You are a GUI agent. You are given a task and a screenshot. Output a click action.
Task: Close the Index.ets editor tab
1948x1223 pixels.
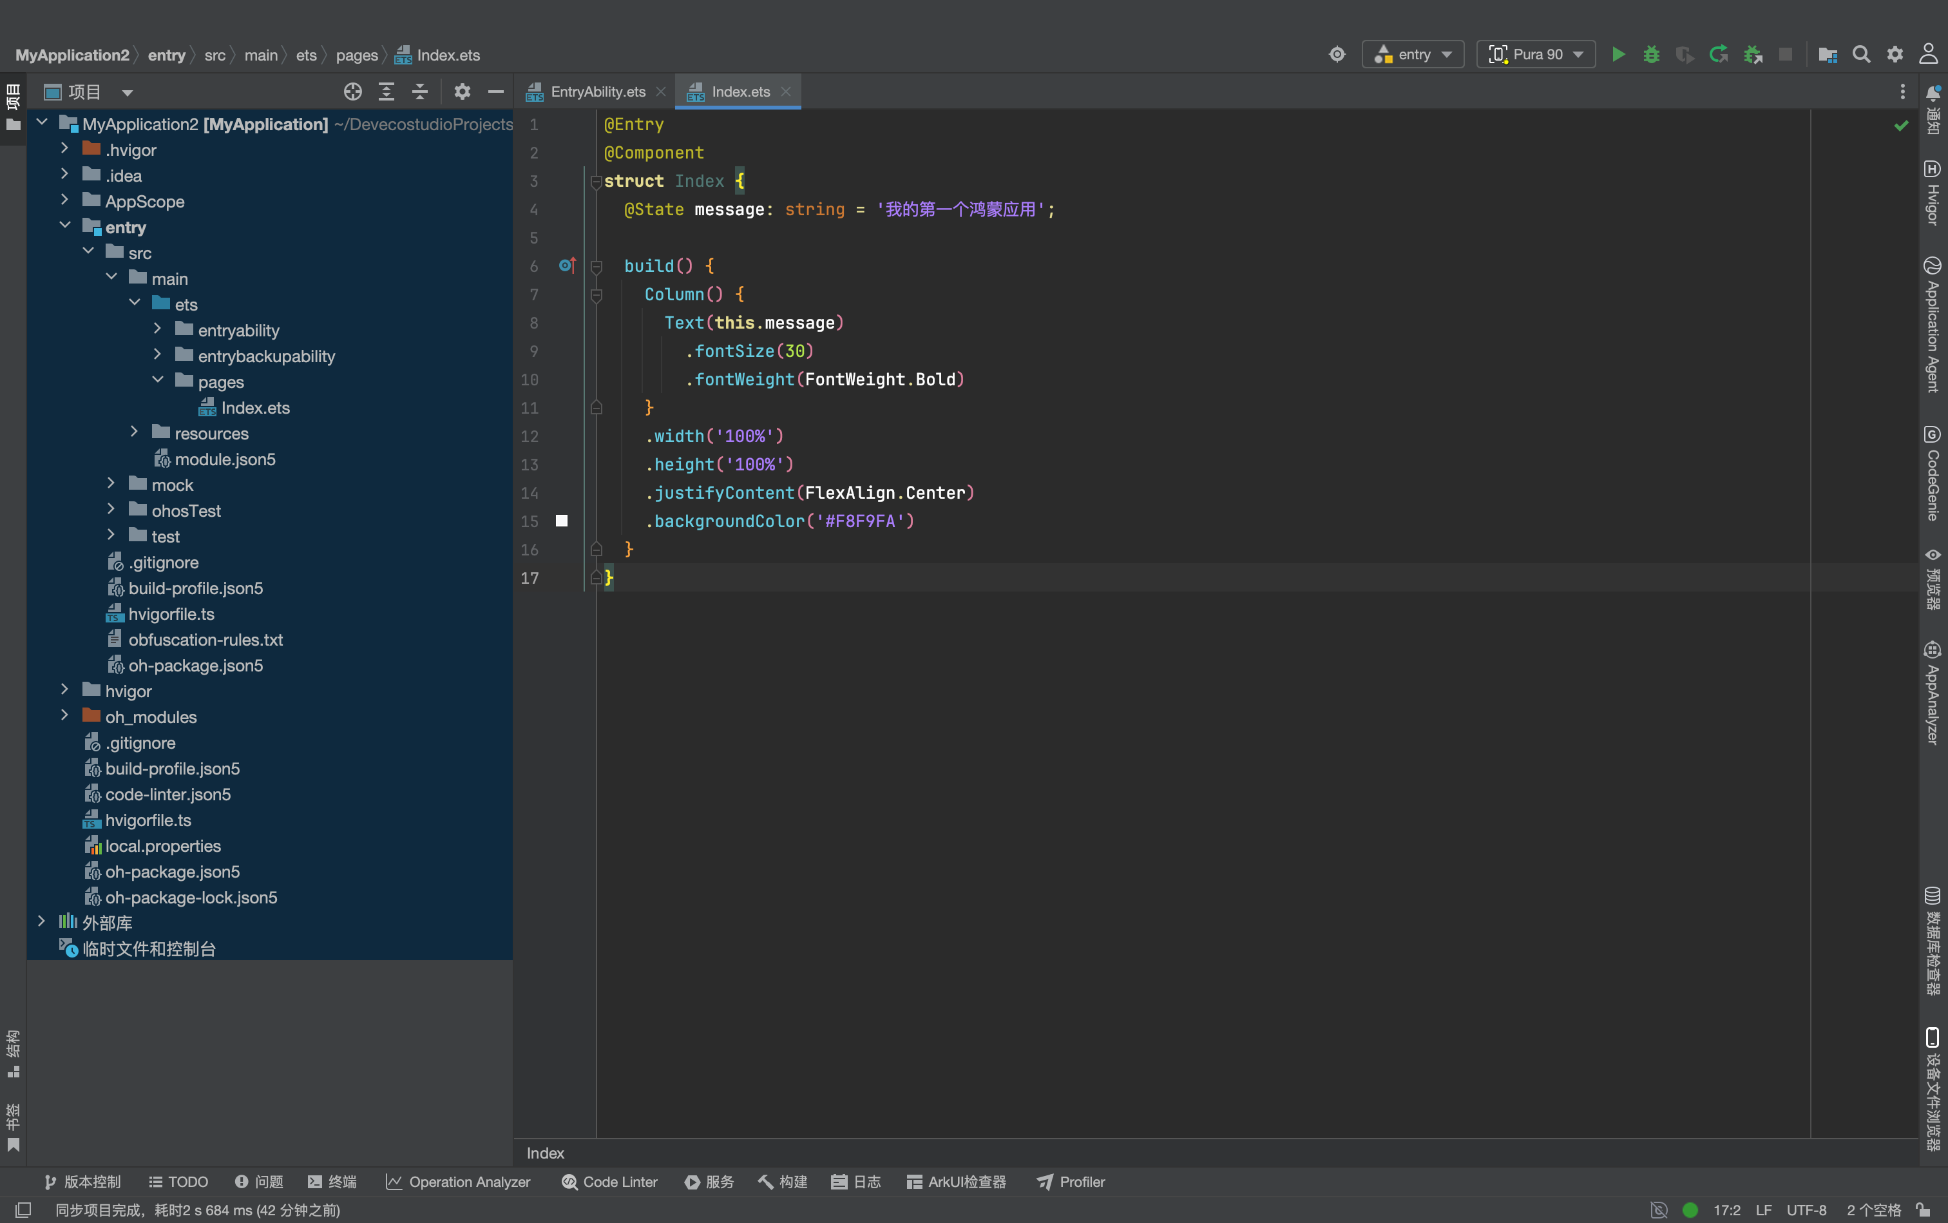pos(785,91)
